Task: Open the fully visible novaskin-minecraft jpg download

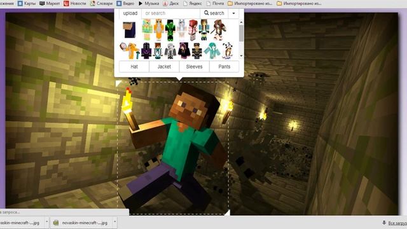Action: [x=83, y=223]
